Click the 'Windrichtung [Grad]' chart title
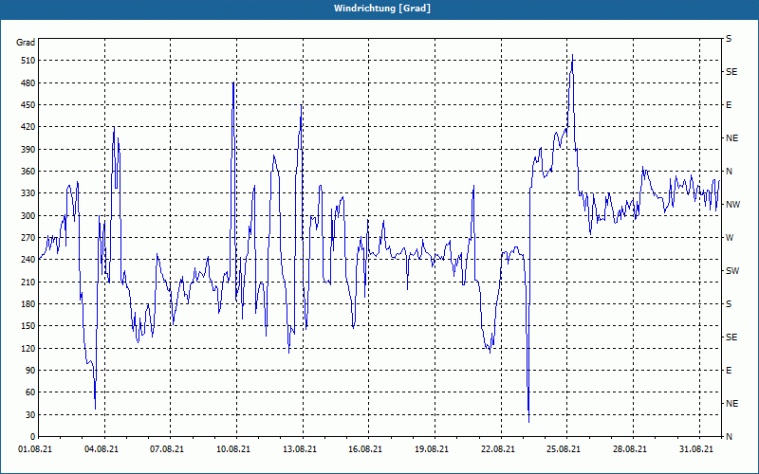Screen dimensions: 759x474 [x=382, y=9]
